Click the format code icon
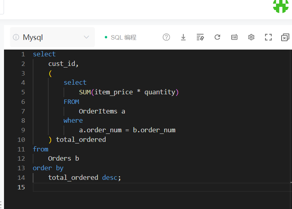 [x=200, y=37]
